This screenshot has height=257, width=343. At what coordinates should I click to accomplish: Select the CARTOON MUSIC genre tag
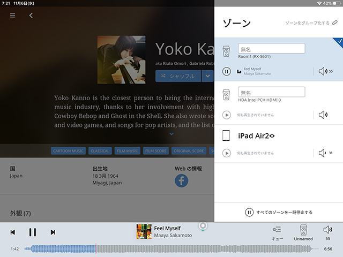(x=68, y=151)
